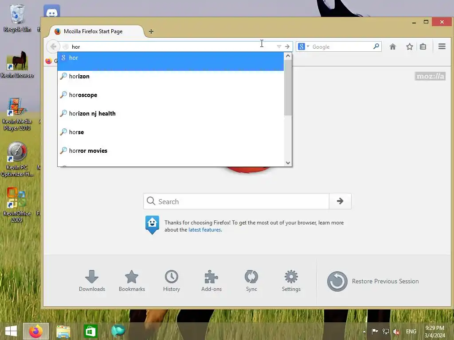Click the suggestion list scroll-up arrow
Viewport: 454px width, 340px height.
tap(288, 56)
